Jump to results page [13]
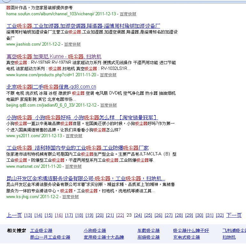 point(28,215)
